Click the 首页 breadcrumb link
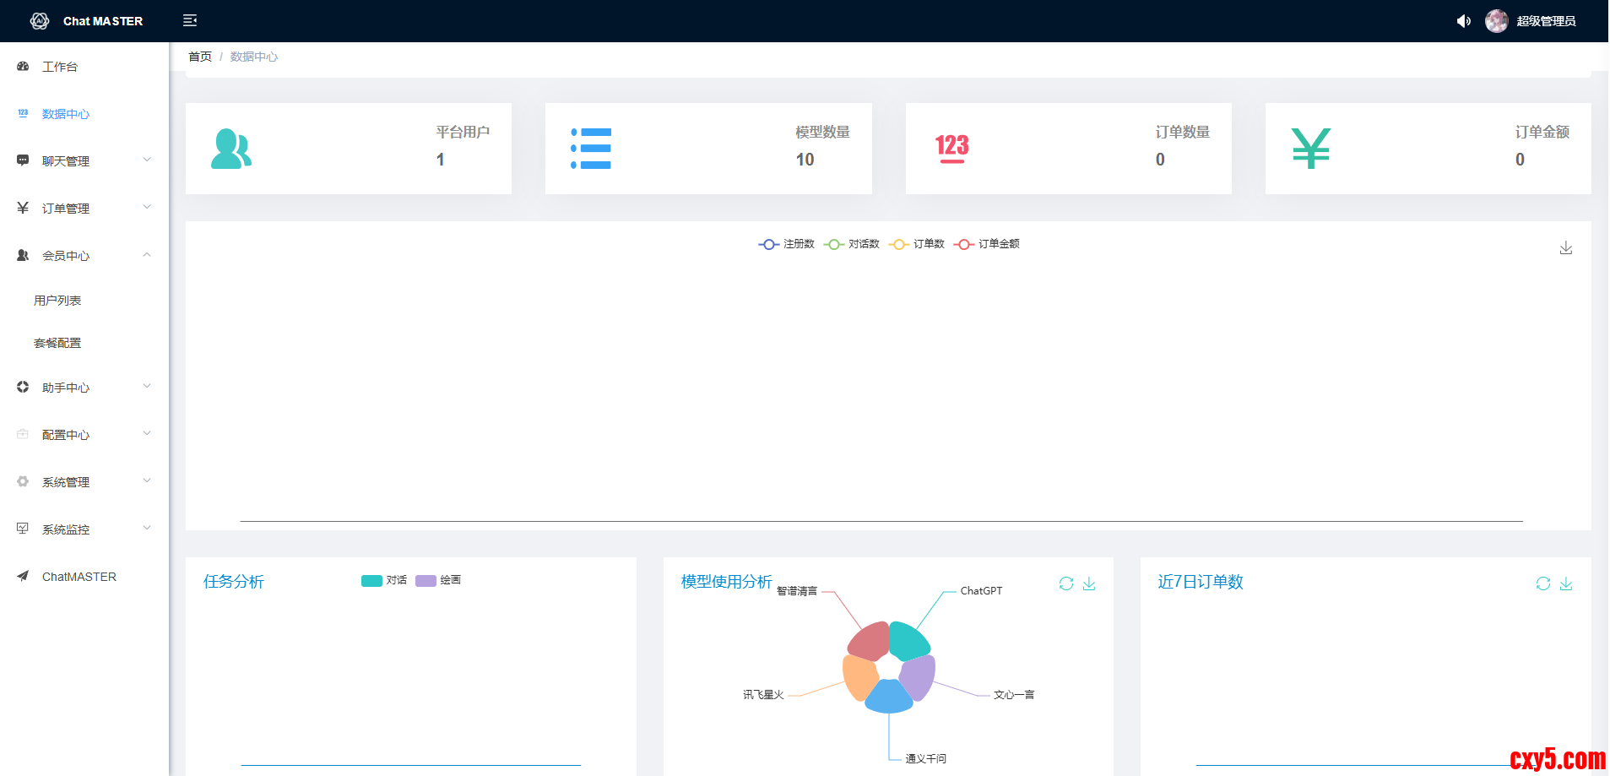This screenshot has height=776, width=1610. tap(200, 57)
